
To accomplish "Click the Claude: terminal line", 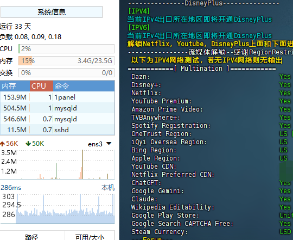I will 144,199.
